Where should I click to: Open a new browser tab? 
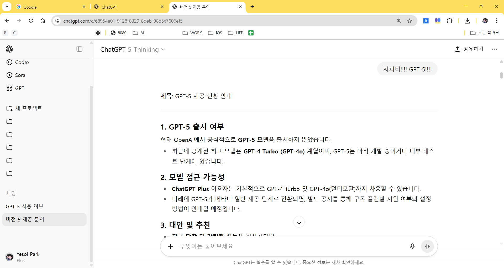pos(252,7)
